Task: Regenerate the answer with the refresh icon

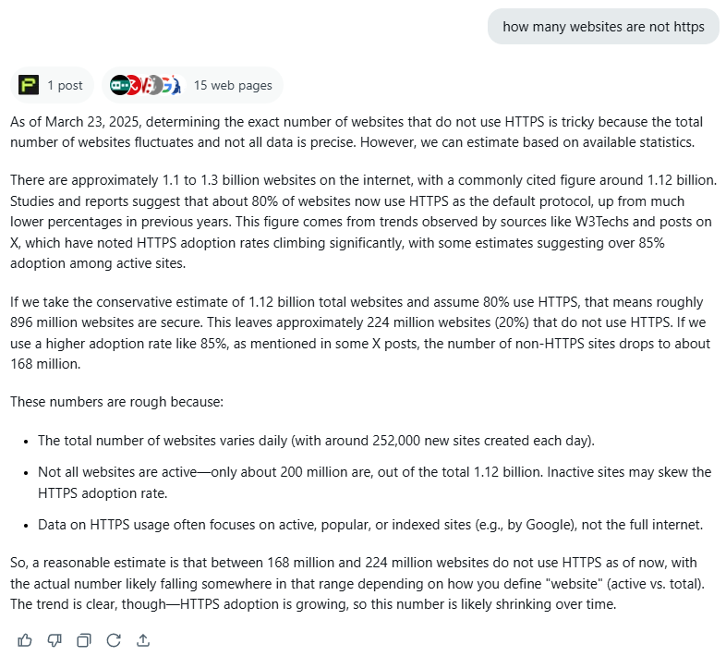Action: (114, 640)
